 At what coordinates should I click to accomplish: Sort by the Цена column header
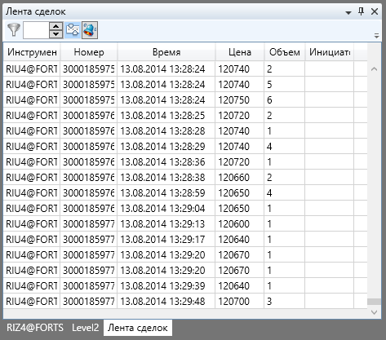[x=240, y=52]
